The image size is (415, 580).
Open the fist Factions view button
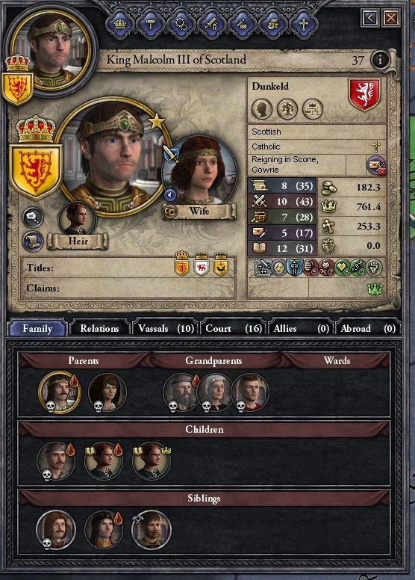pyautogui.click(x=272, y=24)
